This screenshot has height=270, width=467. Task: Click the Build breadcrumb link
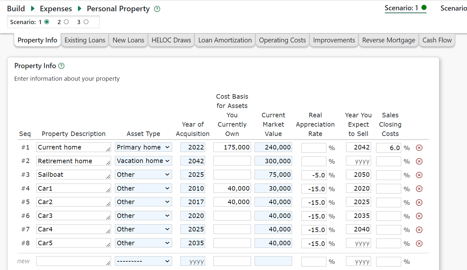[x=16, y=9]
